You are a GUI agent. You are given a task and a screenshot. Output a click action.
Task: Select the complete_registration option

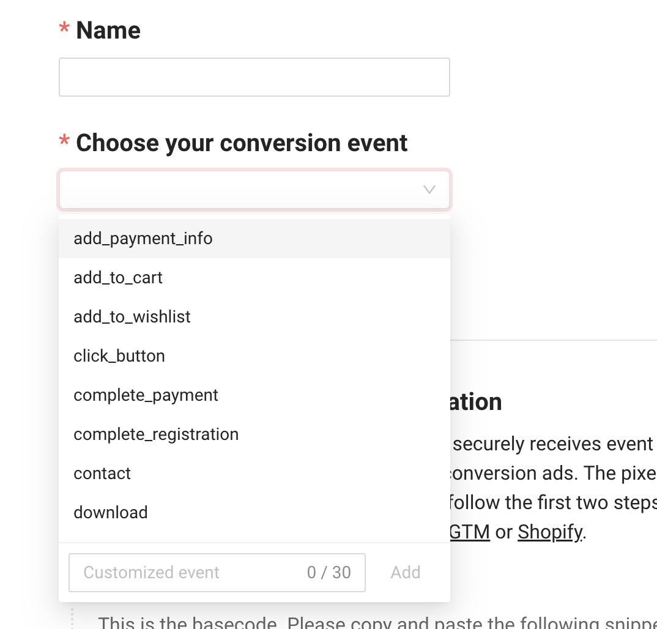pyautogui.click(x=254, y=434)
